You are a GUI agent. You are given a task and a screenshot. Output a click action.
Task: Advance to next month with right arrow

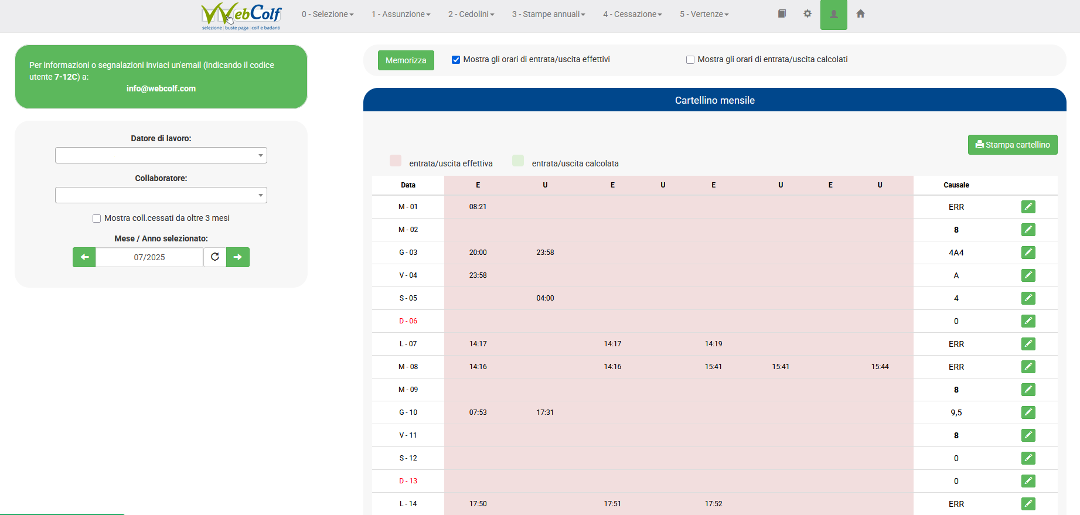click(238, 257)
